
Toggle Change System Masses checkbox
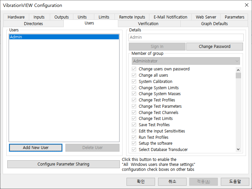tap(134, 94)
